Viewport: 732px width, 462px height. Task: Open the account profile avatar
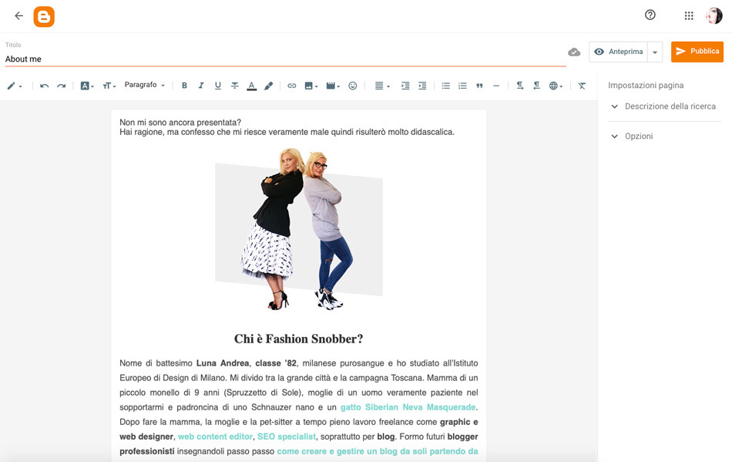(714, 16)
